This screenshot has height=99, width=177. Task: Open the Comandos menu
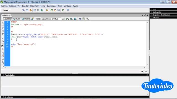pyautogui.click(x=52, y=6)
